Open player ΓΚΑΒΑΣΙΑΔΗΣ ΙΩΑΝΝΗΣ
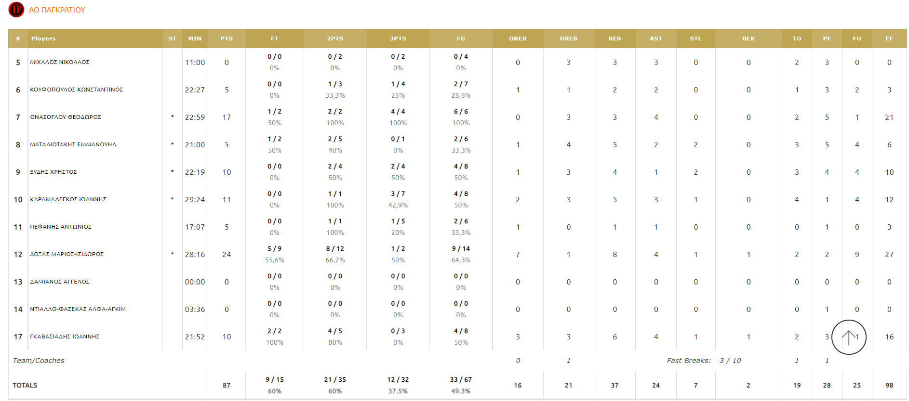 click(65, 337)
